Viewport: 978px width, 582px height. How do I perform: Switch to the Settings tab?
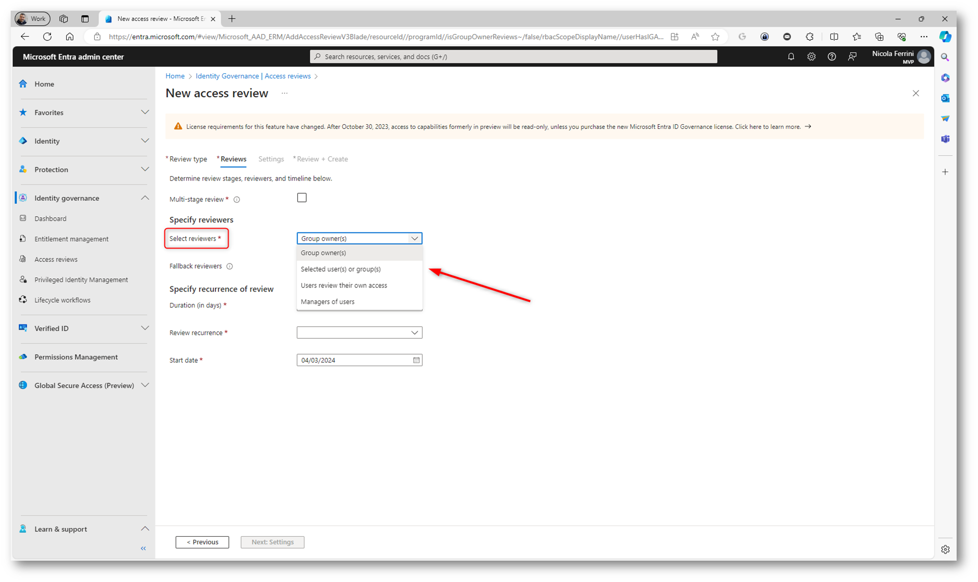click(271, 159)
